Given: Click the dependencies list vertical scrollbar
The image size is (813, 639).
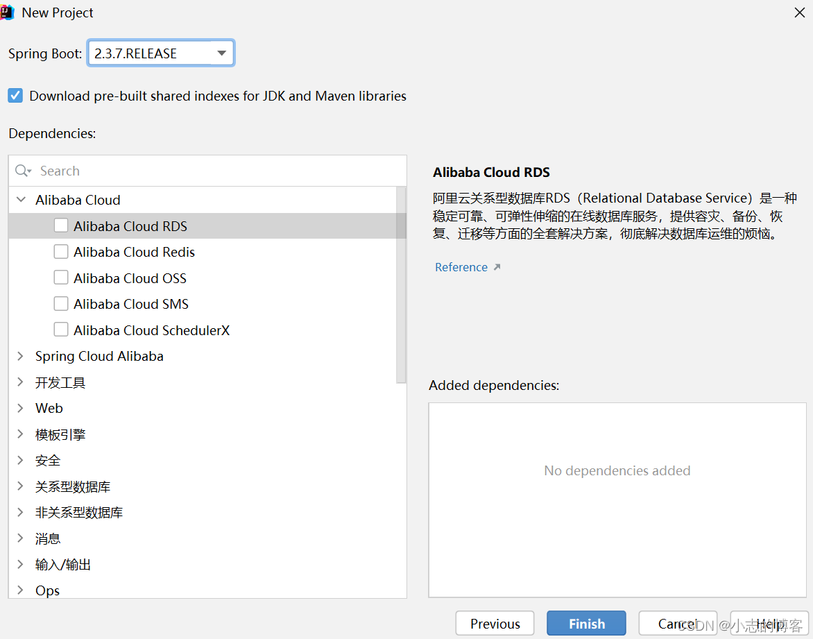Looking at the screenshot, I should [401, 284].
